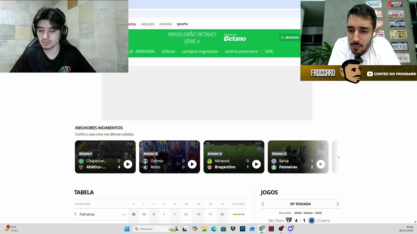Open the weather widget showing 22°C
Viewport: 417px width, 234px height.
pyautogui.click(x=11, y=229)
